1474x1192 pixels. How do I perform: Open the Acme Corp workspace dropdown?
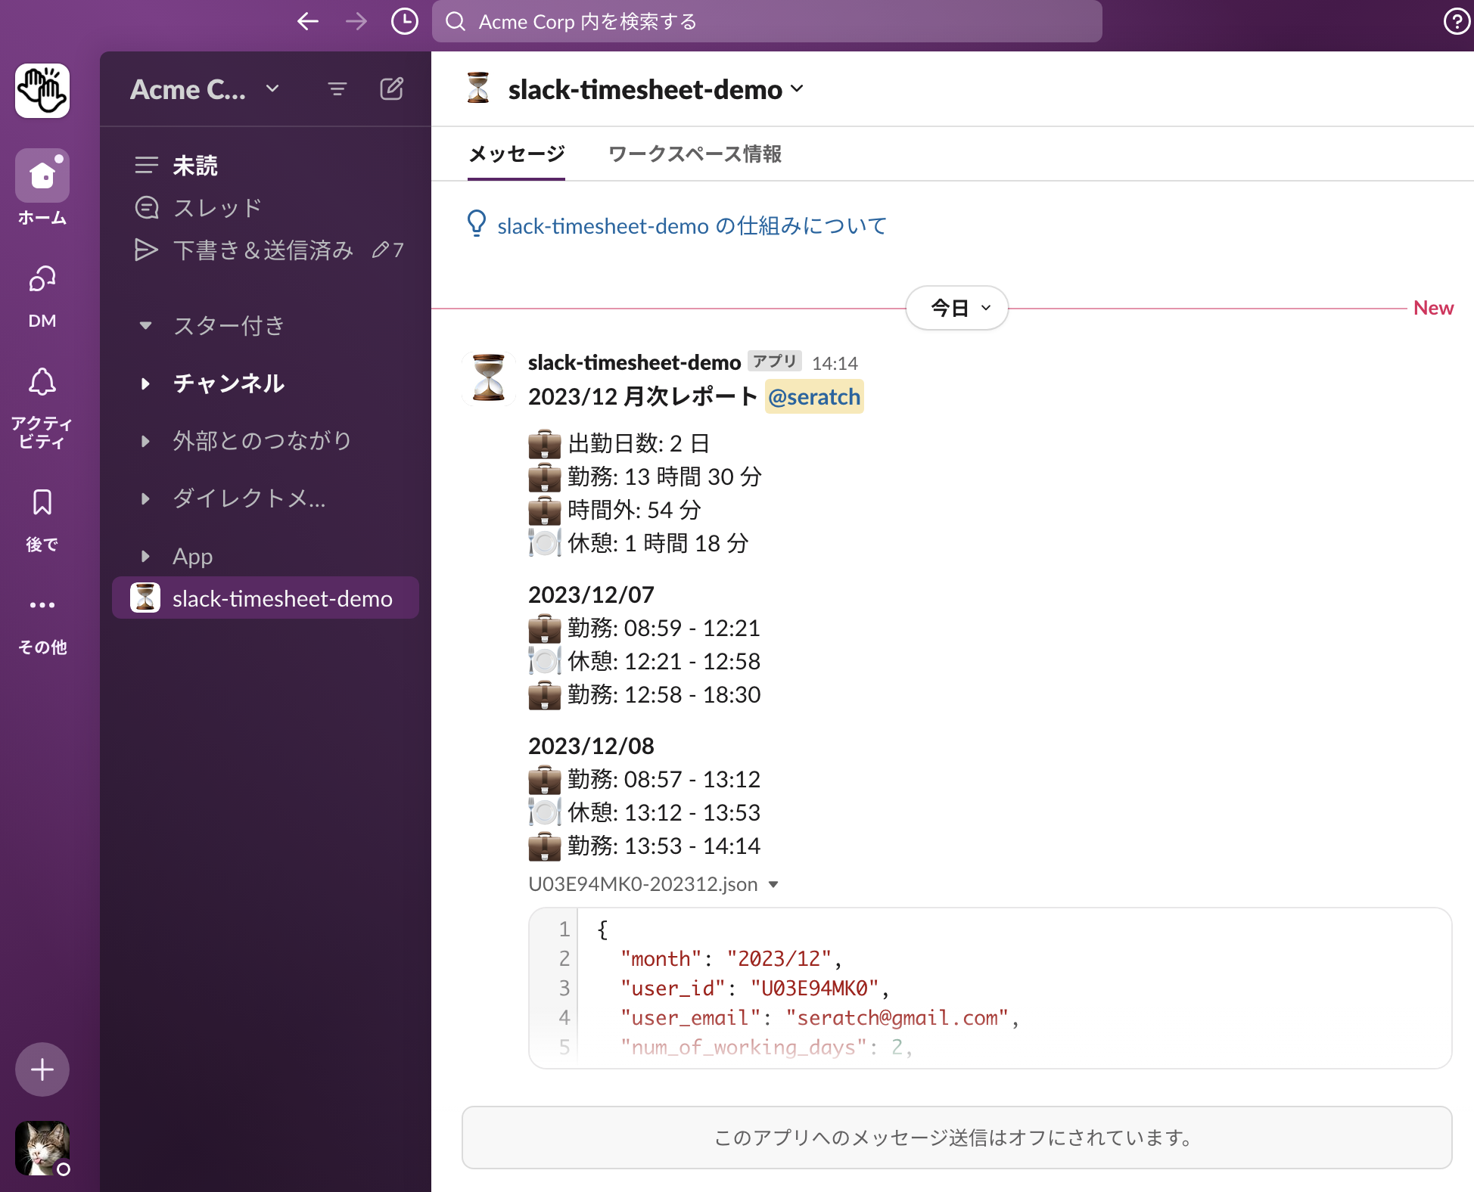pyautogui.click(x=204, y=88)
